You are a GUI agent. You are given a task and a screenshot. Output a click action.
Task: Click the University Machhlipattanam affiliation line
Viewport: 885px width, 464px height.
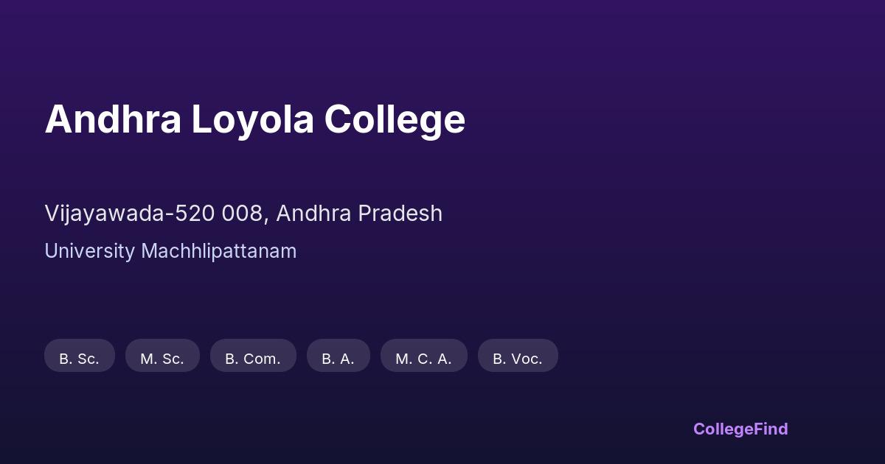pyautogui.click(x=170, y=251)
